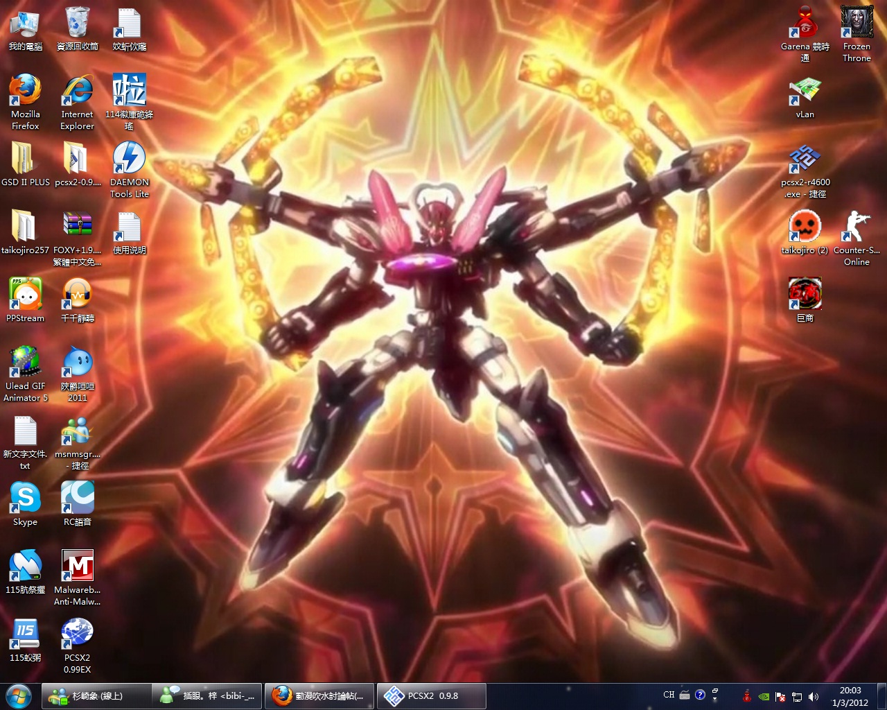
Task: Open the Action Center flag tray icon
Action: pos(780,696)
